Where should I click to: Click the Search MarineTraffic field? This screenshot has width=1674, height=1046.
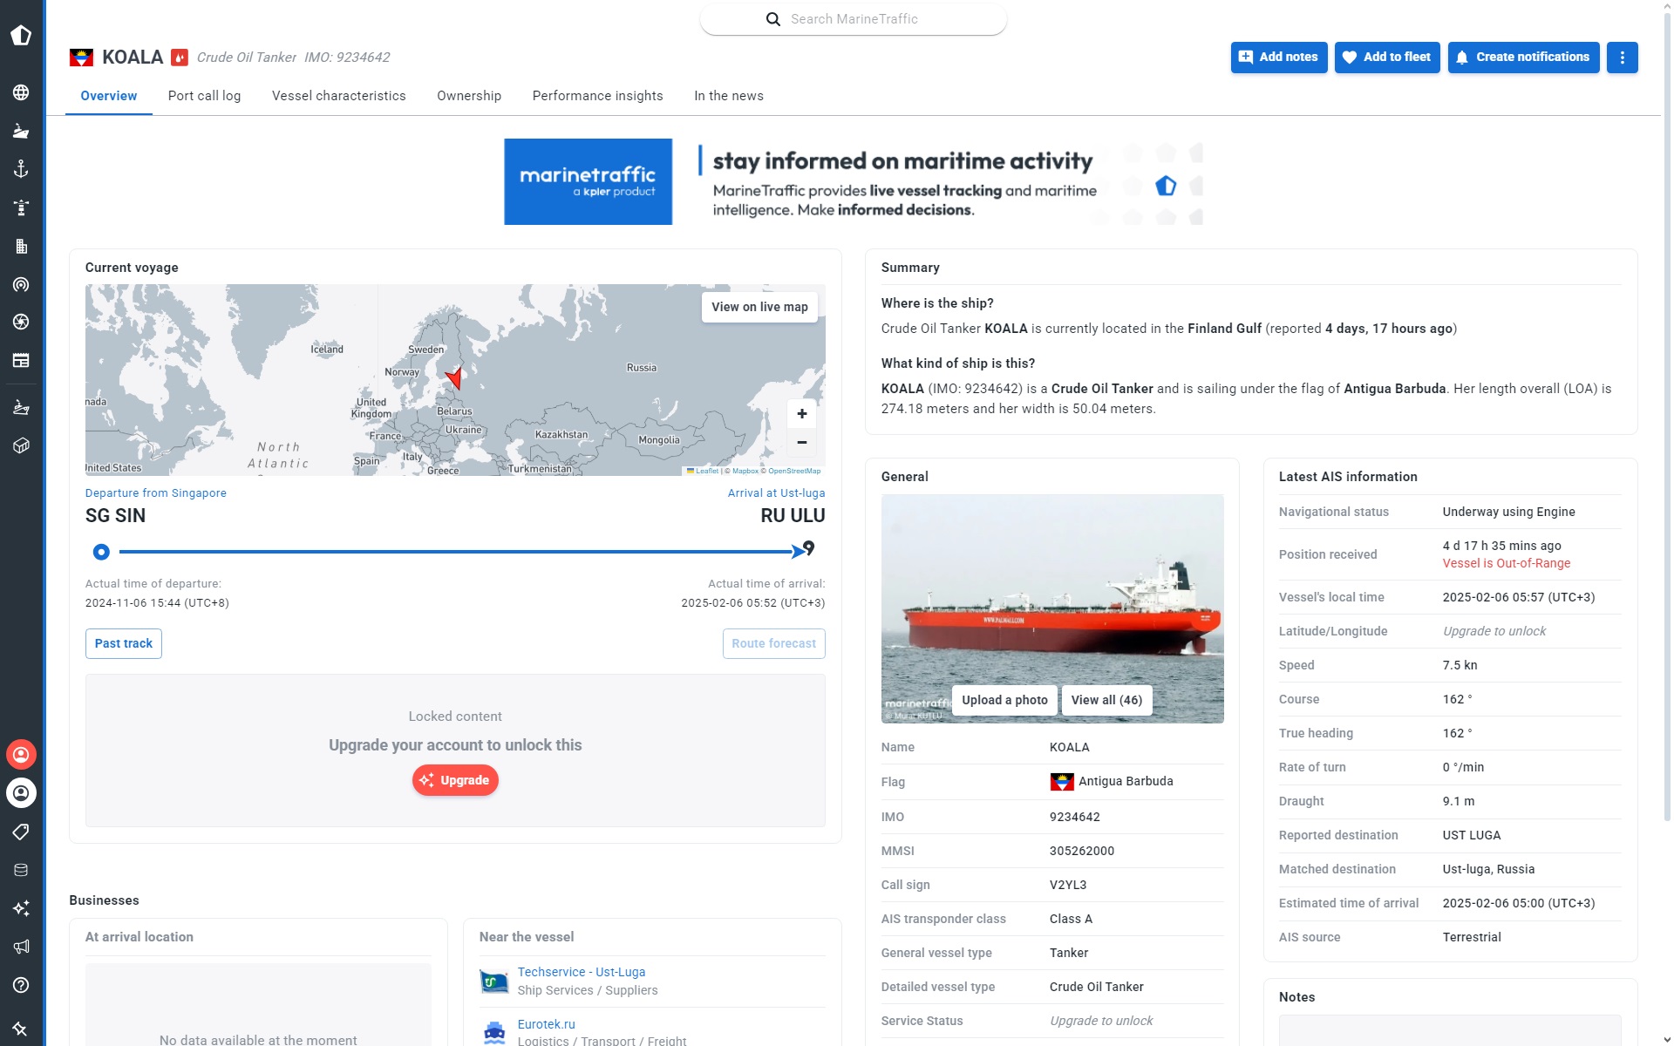(854, 19)
